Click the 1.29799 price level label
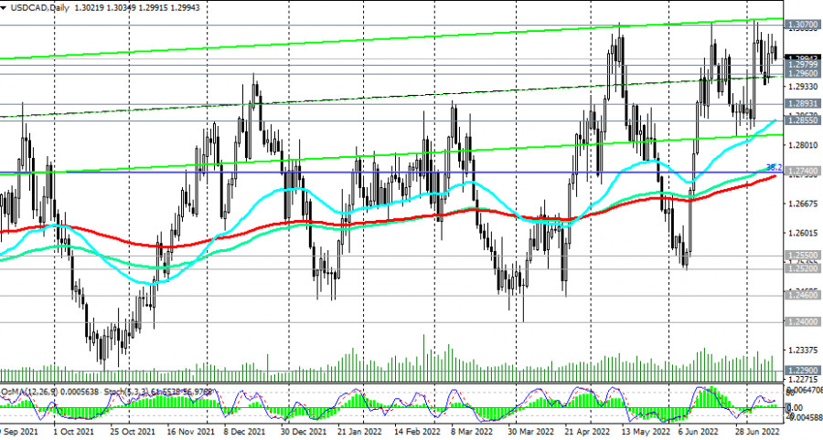The height and width of the screenshot is (440, 823). point(803,65)
